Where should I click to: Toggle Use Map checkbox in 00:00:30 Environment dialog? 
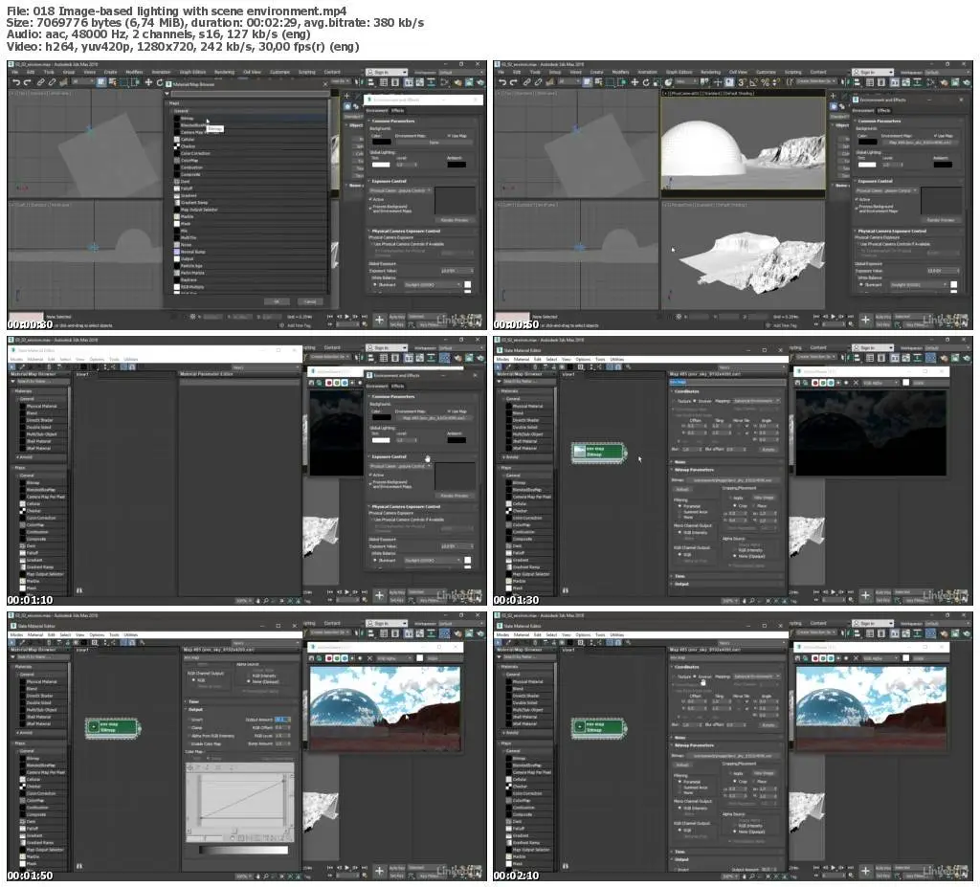450,135
